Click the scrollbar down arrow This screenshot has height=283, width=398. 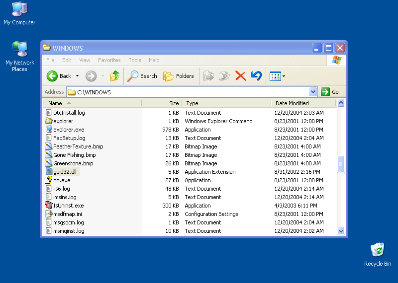[341, 231]
